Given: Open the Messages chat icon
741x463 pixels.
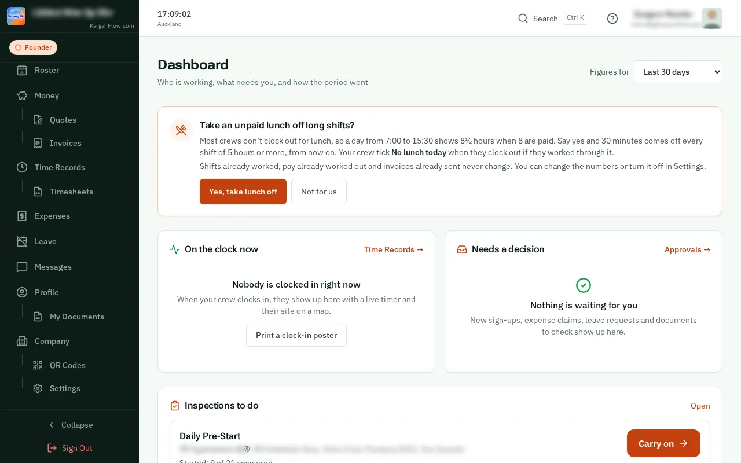Looking at the screenshot, I should (x=22, y=267).
